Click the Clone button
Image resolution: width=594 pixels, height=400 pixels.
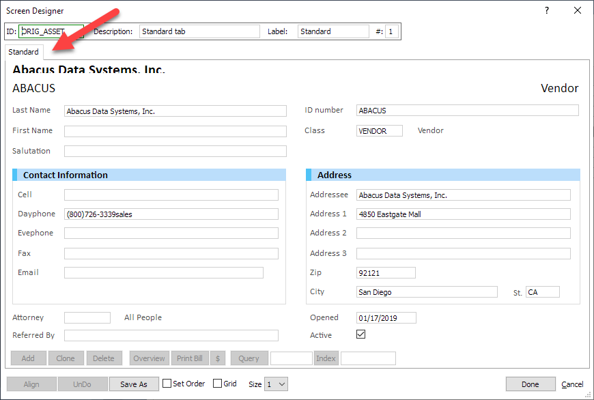66,358
